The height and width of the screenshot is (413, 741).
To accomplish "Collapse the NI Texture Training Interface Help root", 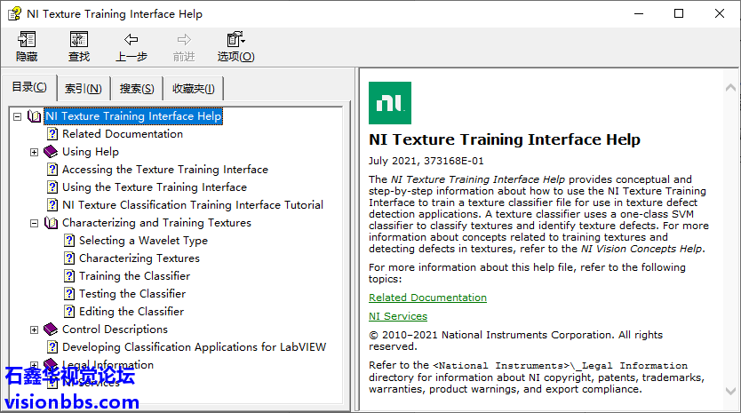I will (x=18, y=116).
